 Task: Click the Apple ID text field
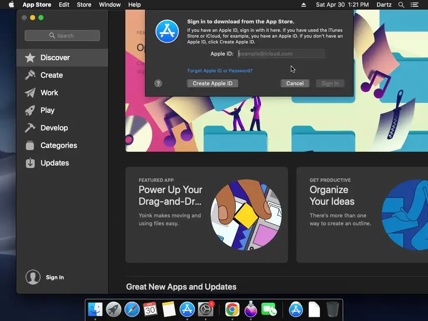click(x=281, y=54)
